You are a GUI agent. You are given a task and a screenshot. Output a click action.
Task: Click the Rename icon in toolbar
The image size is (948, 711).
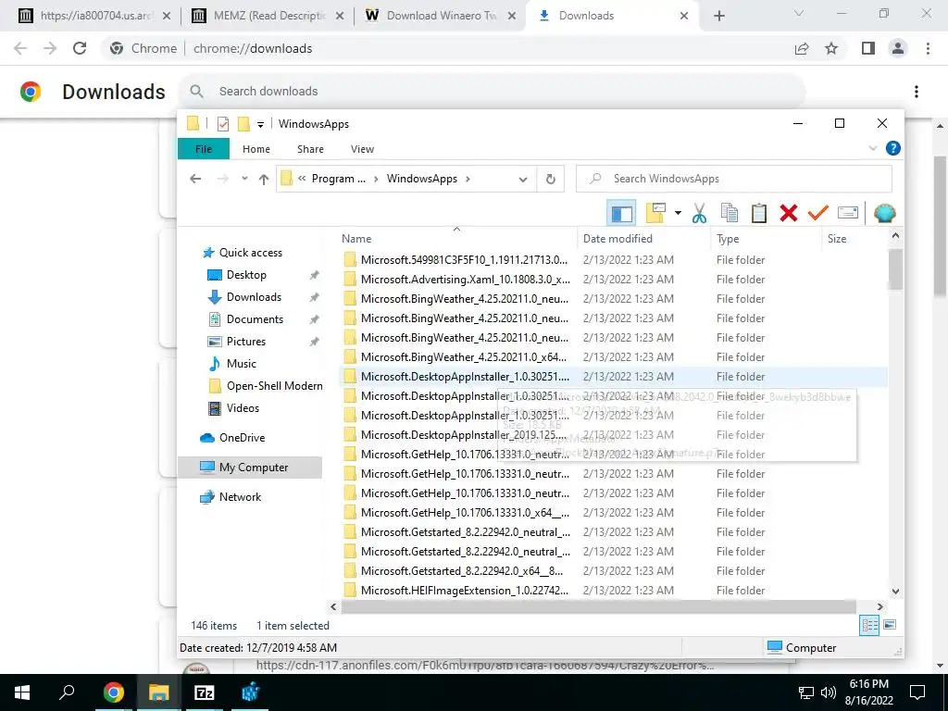[848, 213]
